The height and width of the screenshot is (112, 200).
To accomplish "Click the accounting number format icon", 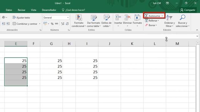I will (45, 24).
